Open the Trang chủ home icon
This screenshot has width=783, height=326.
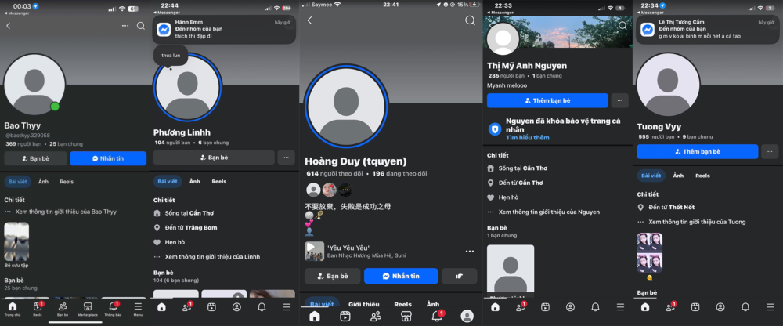(13, 307)
